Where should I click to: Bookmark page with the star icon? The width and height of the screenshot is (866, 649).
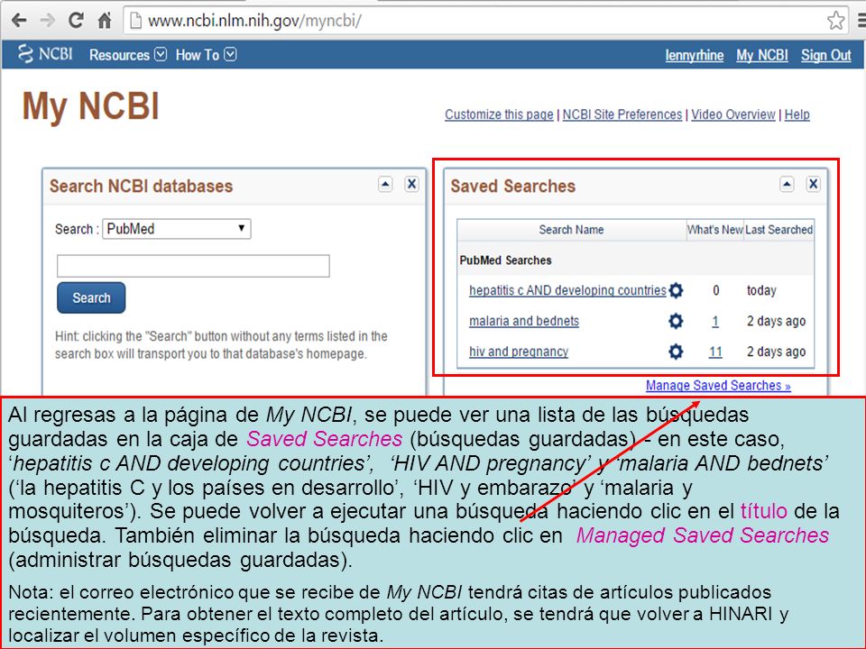[835, 21]
